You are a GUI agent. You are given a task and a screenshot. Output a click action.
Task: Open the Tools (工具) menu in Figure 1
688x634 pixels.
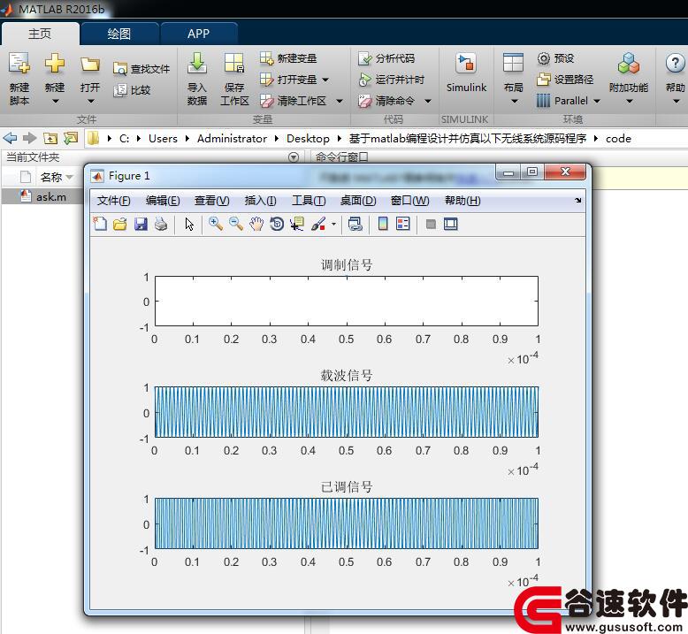pos(309,201)
